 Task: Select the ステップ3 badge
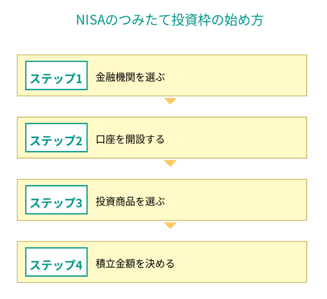click(56, 201)
